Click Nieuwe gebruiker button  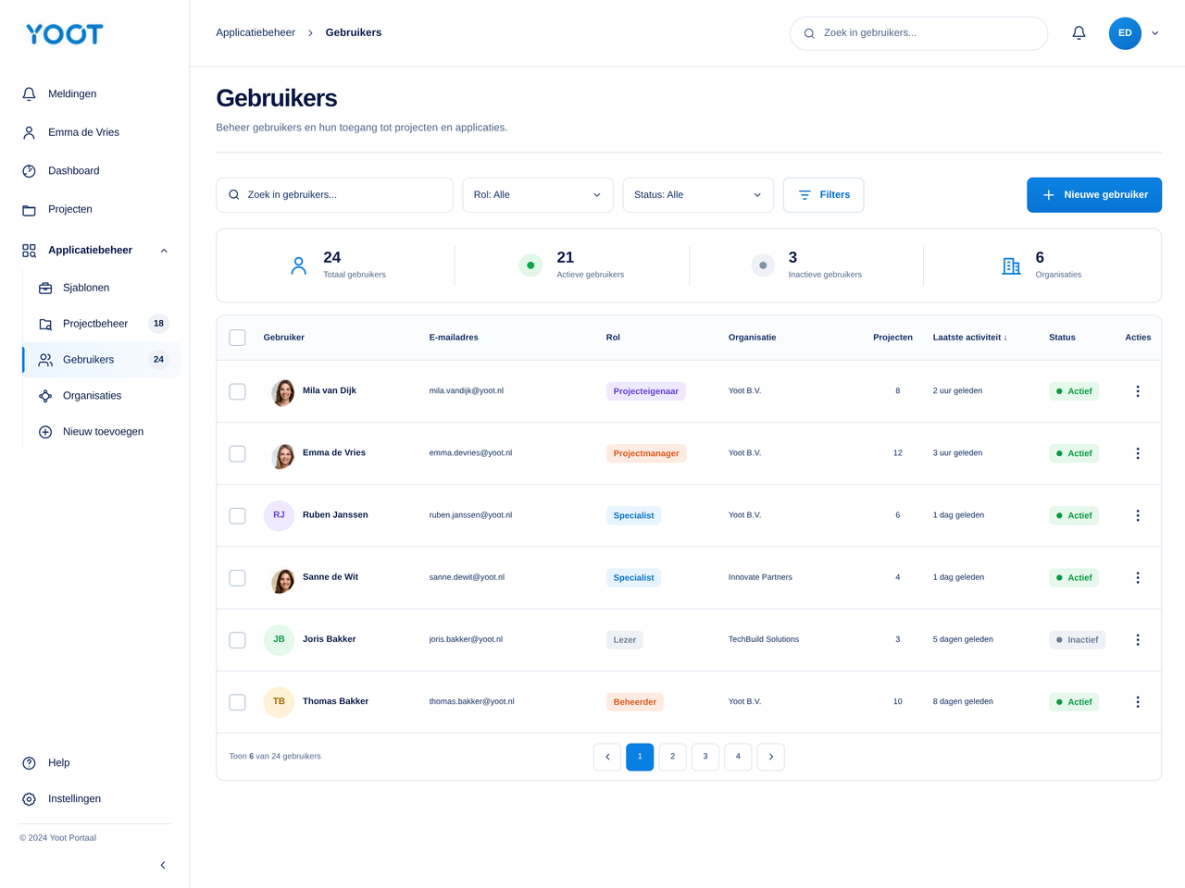[x=1094, y=195]
